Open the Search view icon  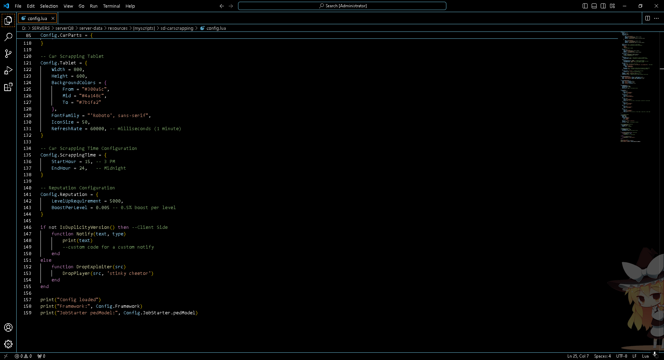coord(8,37)
